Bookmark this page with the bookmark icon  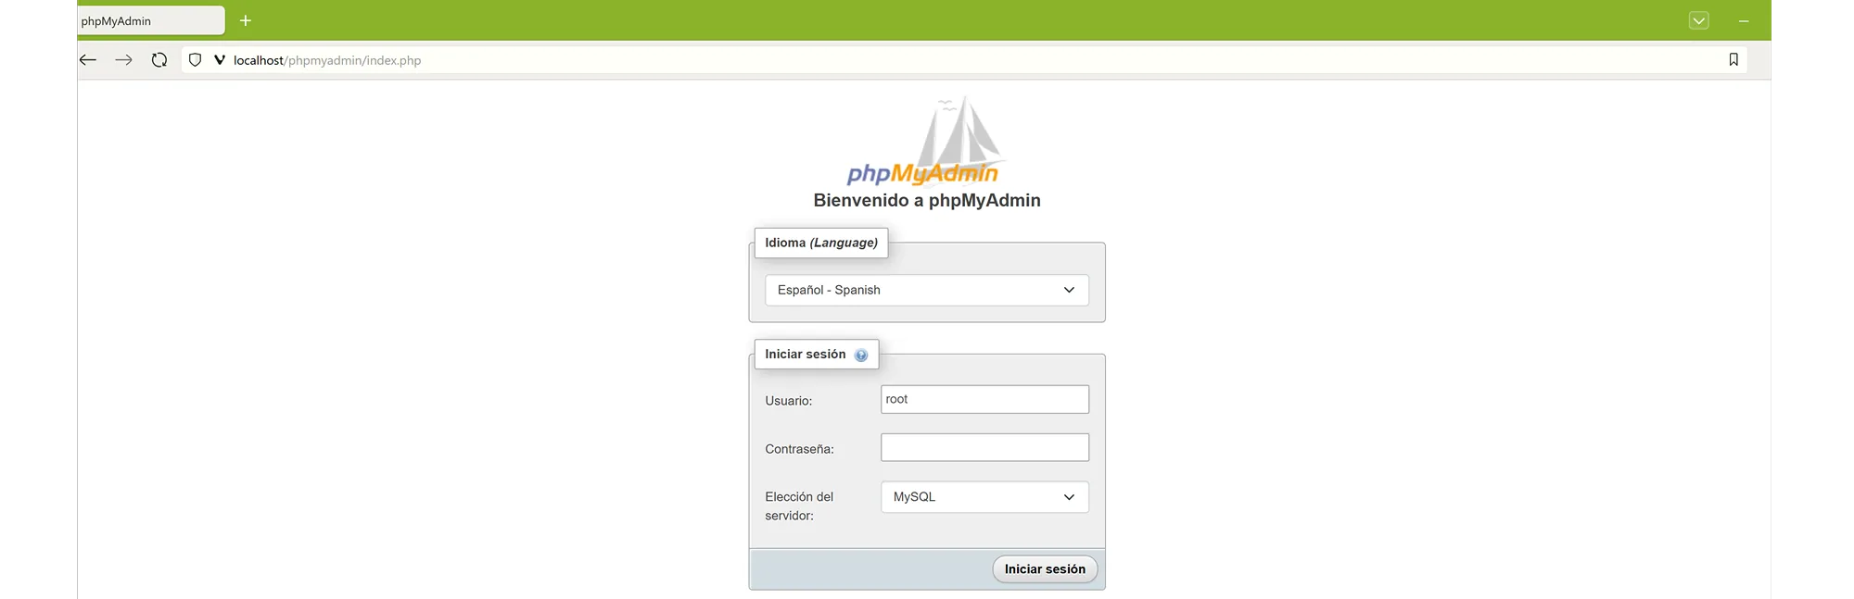point(1733,60)
